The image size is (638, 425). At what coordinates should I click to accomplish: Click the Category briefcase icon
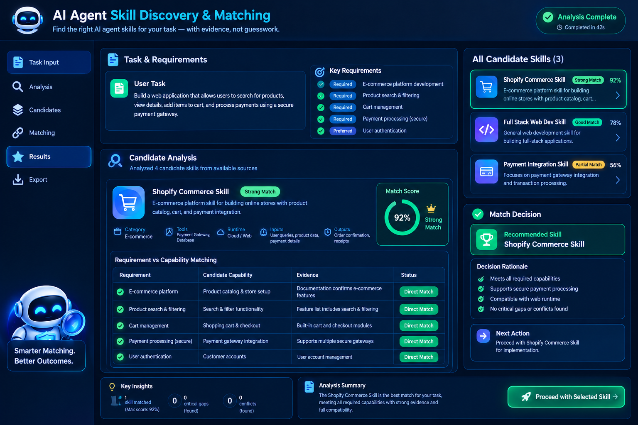[x=118, y=232]
